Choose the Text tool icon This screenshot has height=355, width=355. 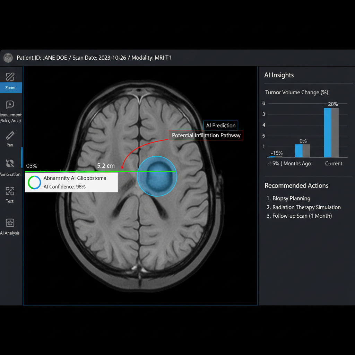pos(10,191)
